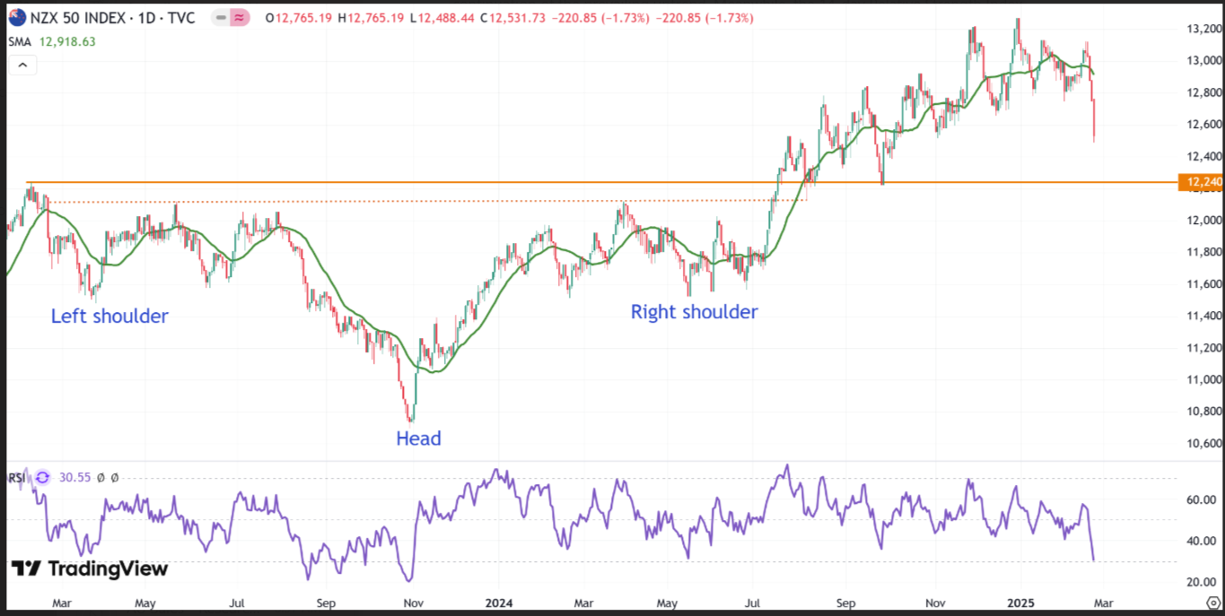Screen dimensions: 1225x616
Task: Select the SMA indicator legend label
Action: point(21,41)
